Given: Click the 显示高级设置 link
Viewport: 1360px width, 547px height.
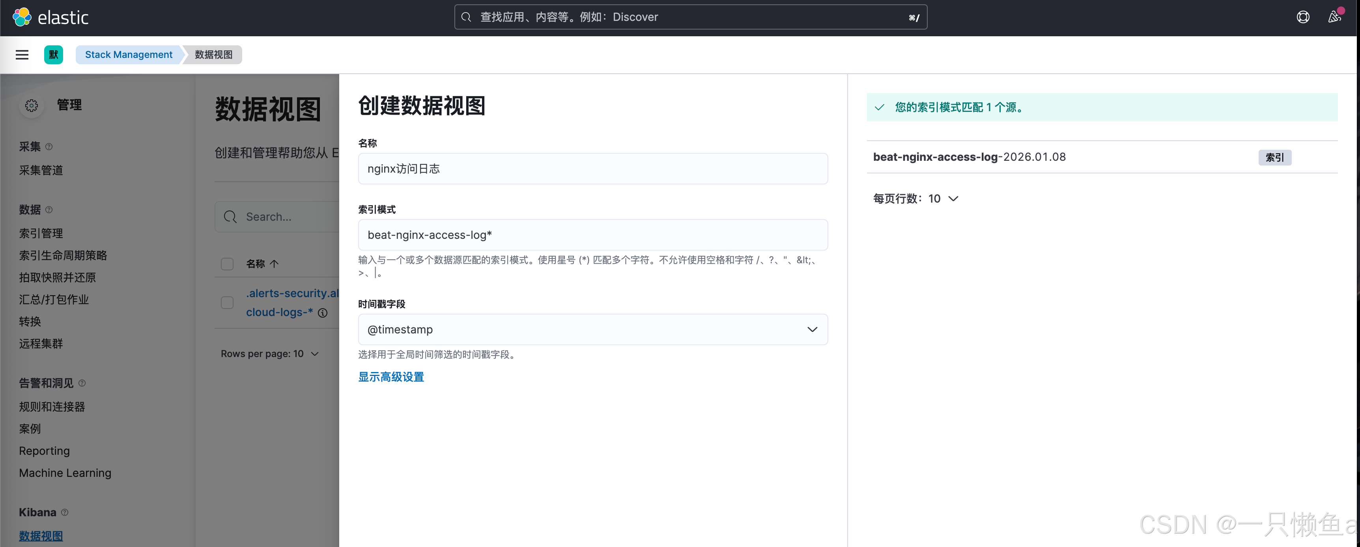Looking at the screenshot, I should pos(390,377).
